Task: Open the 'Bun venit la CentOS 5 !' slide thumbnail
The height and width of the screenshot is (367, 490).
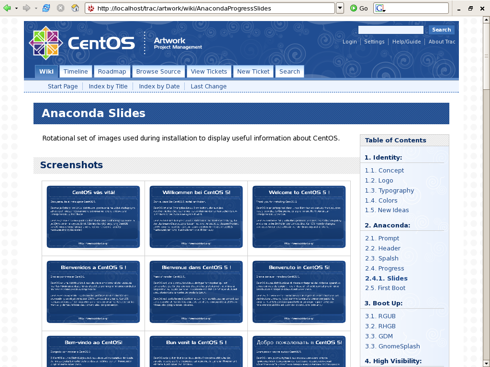Action: 196,351
